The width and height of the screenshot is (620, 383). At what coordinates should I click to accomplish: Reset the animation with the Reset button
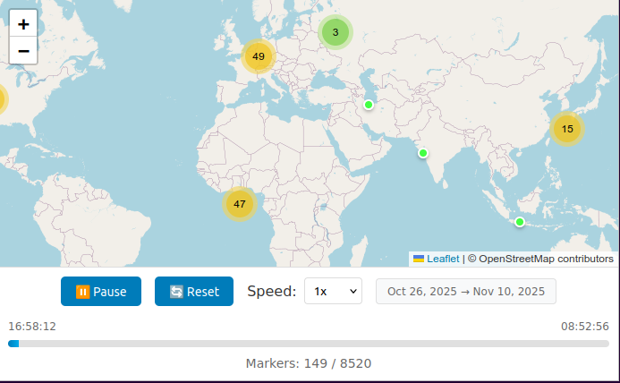[x=194, y=292]
